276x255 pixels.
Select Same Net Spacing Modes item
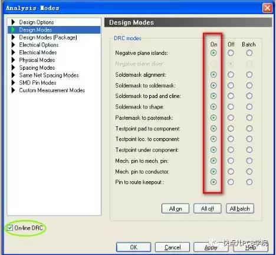(x=49, y=75)
